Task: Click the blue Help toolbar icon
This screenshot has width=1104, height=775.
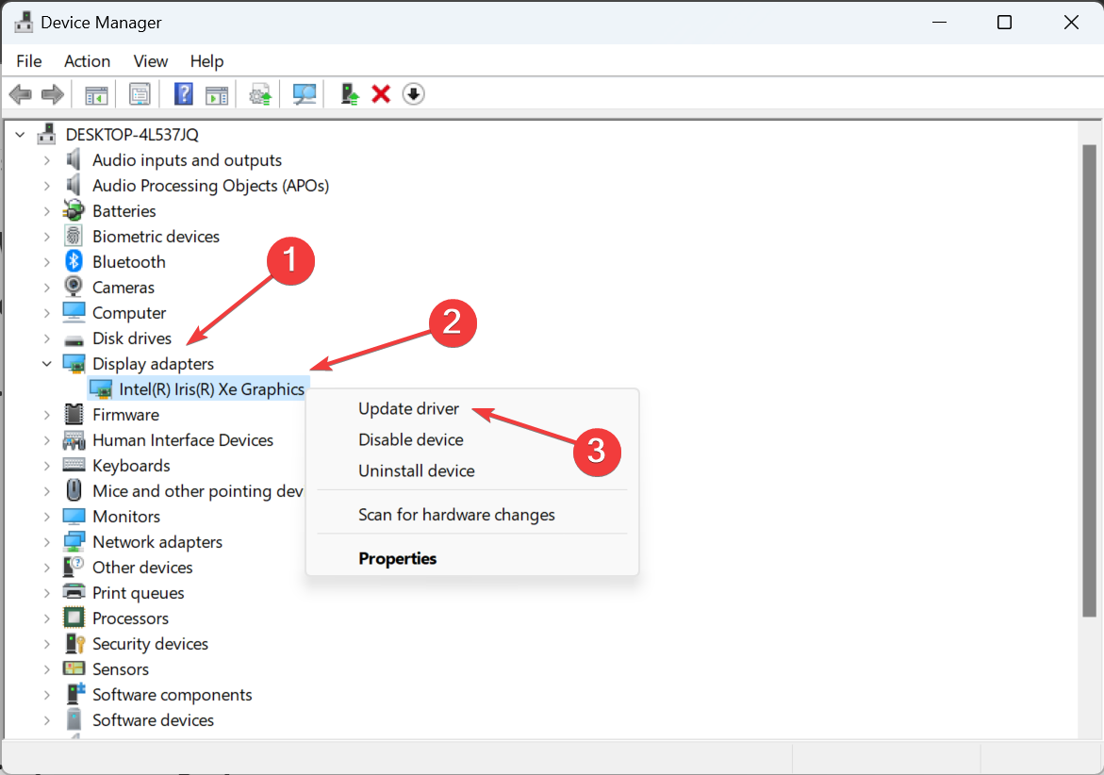Action: click(183, 93)
